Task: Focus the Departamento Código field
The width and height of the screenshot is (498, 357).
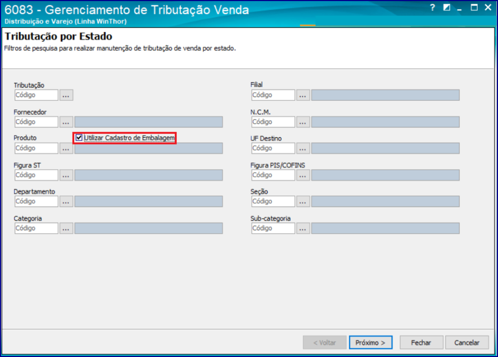Action: [x=36, y=201]
